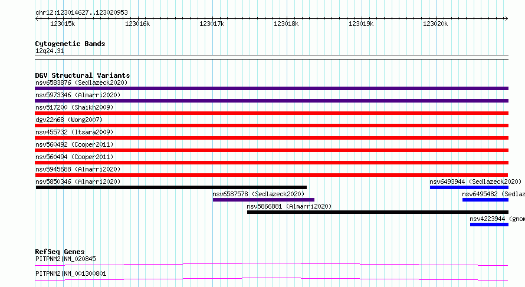Click the nsv5866881 (Almarri2020) label
Screen dimensions: 525x287
(x=289, y=206)
